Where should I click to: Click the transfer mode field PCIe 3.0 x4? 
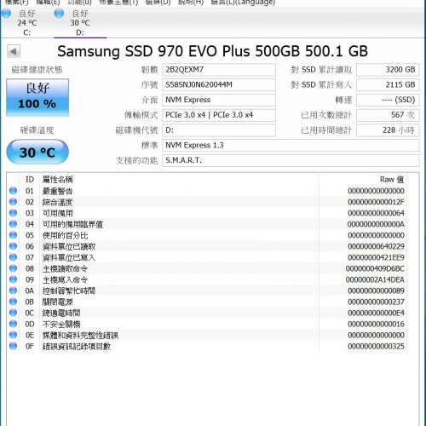click(219, 115)
